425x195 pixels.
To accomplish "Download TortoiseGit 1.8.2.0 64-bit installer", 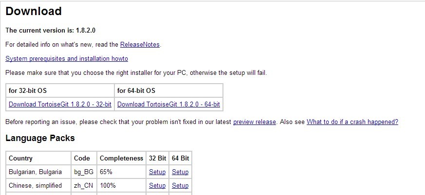I will [x=168, y=104].
